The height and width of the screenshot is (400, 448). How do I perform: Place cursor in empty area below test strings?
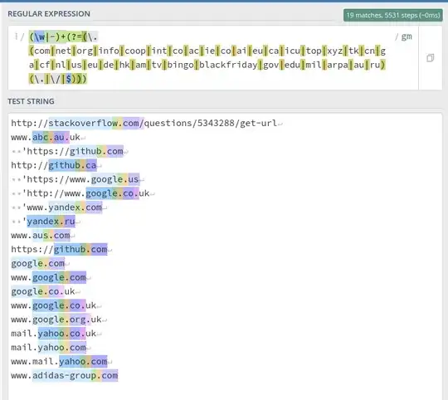(225, 391)
